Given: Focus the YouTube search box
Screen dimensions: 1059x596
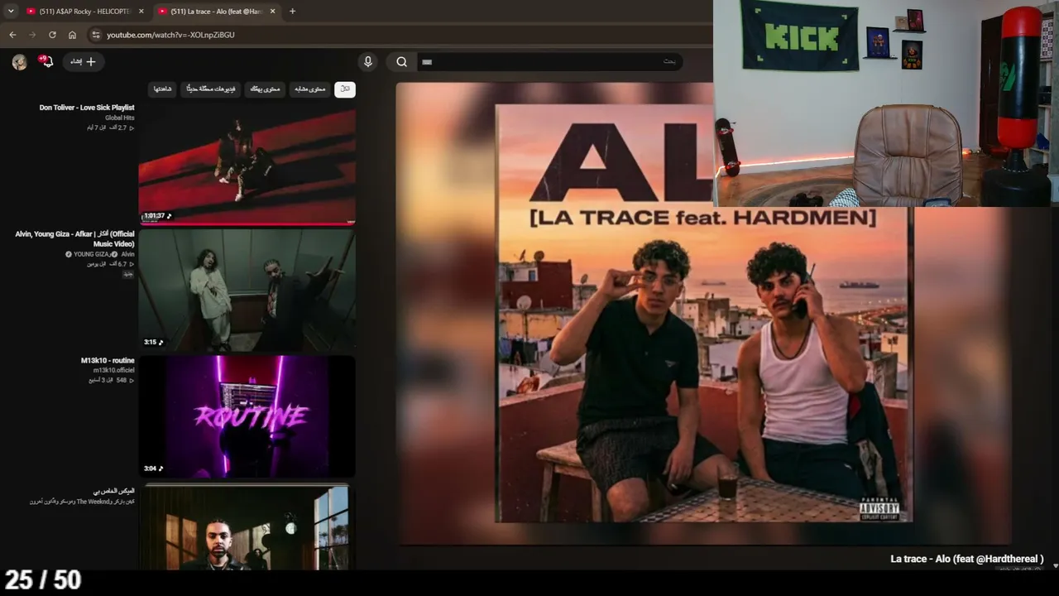Looking at the screenshot, I should click(x=549, y=61).
